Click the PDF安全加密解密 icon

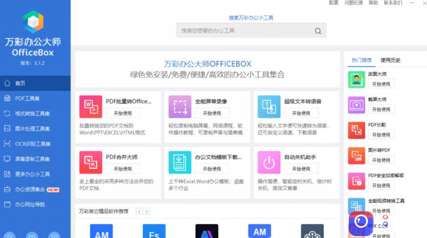point(357,181)
